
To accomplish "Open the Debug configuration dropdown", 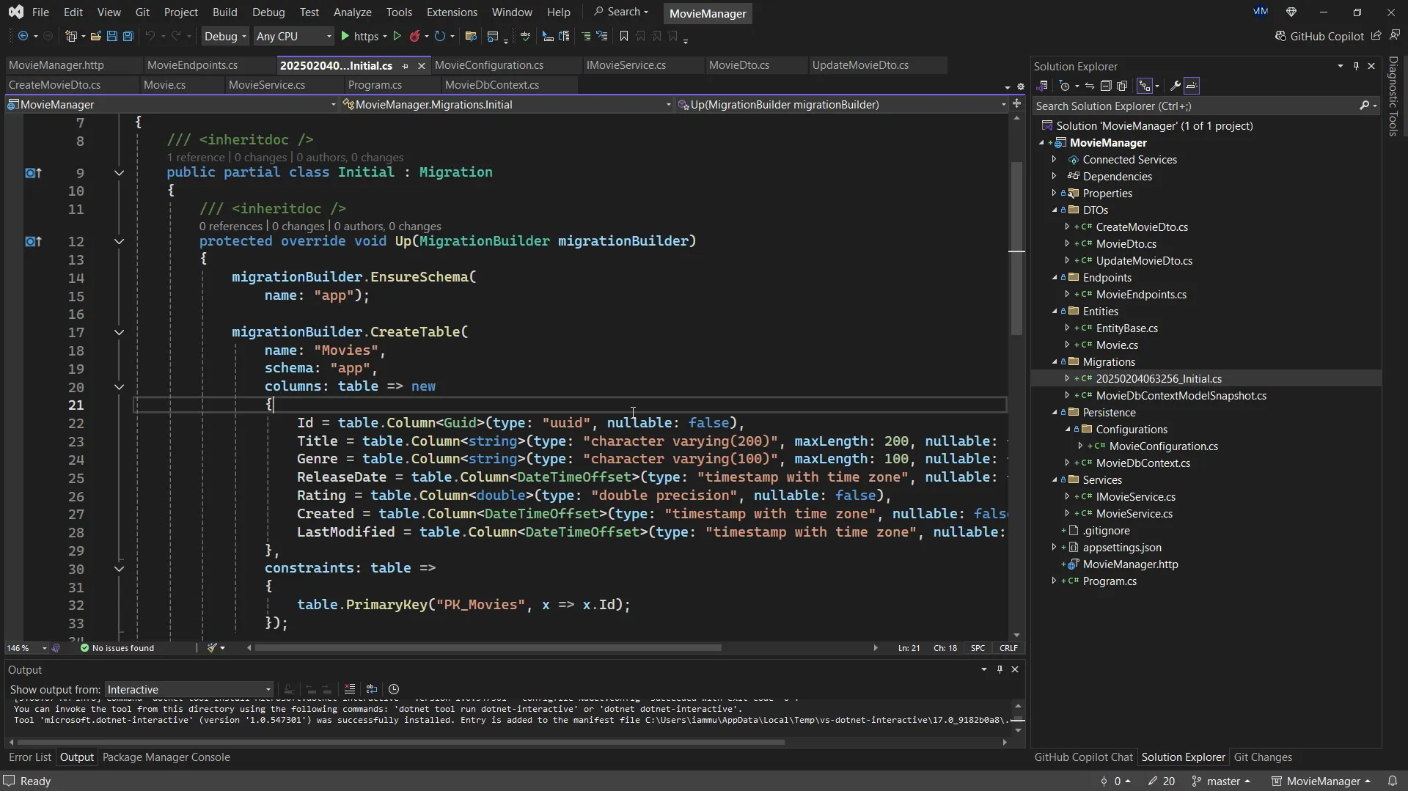I will pyautogui.click(x=225, y=36).
